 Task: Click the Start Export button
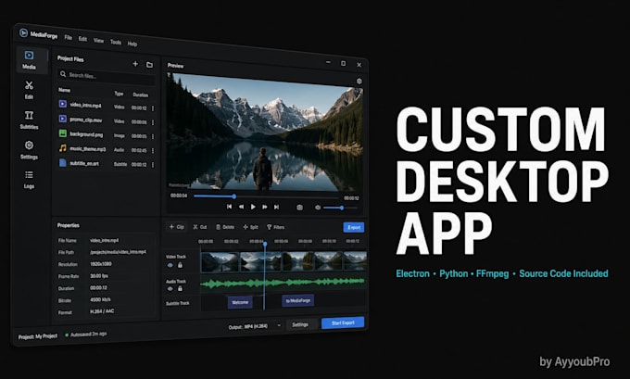pos(343,322)
